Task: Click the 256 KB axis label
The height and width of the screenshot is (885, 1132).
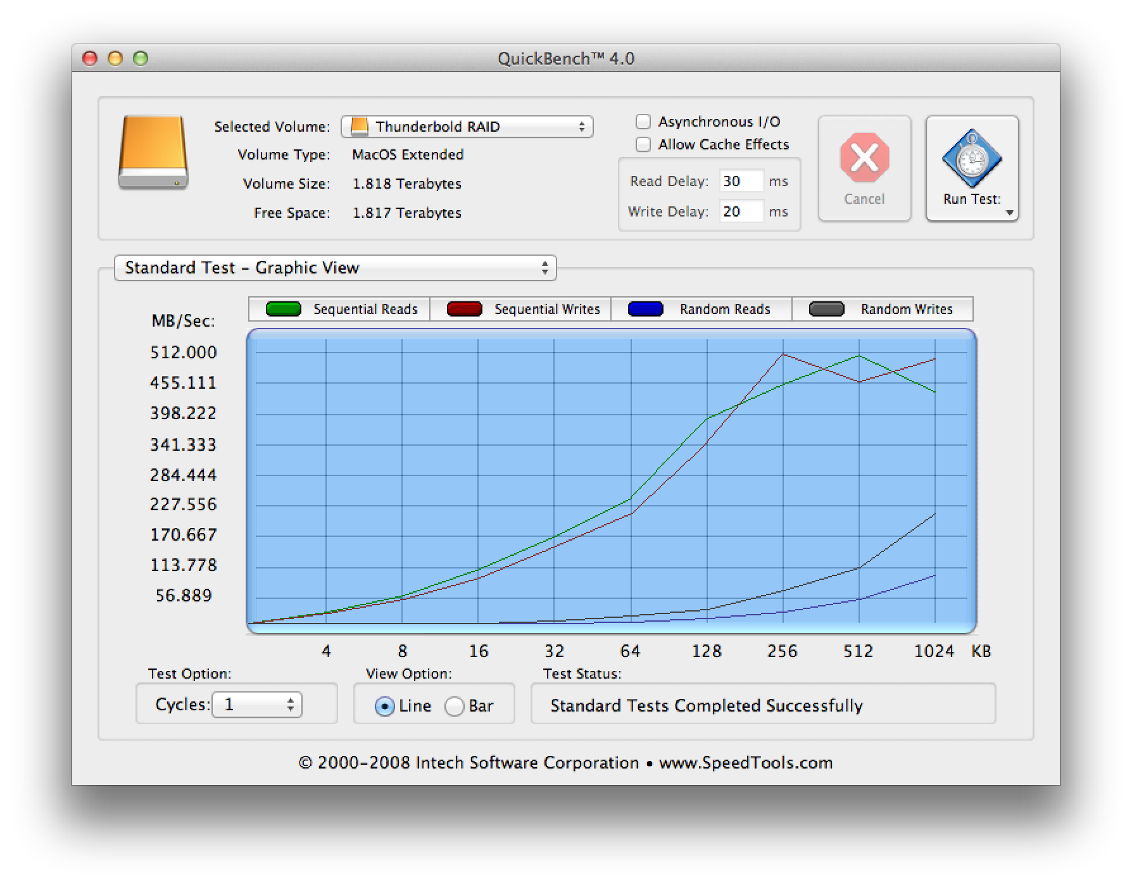Action: [x=782, y=651]
